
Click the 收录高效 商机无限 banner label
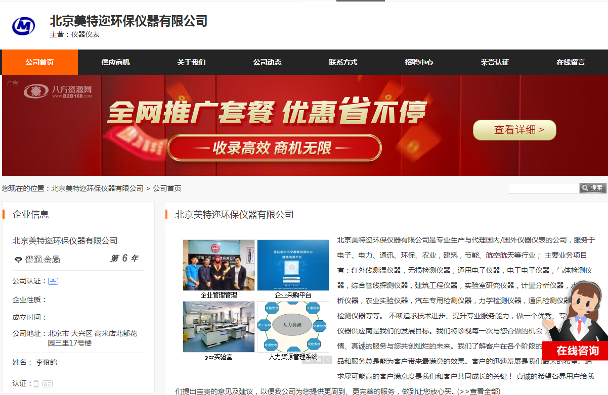pos(274,147)
